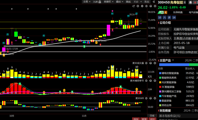This screenshot has height=120, width=198.
Task: Click the 画线 drawing button
Action: click(128, 2)
